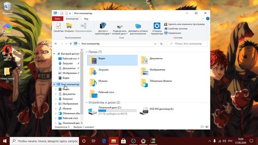
Task: Click the taskbar search box
Action: pos(44,141)
